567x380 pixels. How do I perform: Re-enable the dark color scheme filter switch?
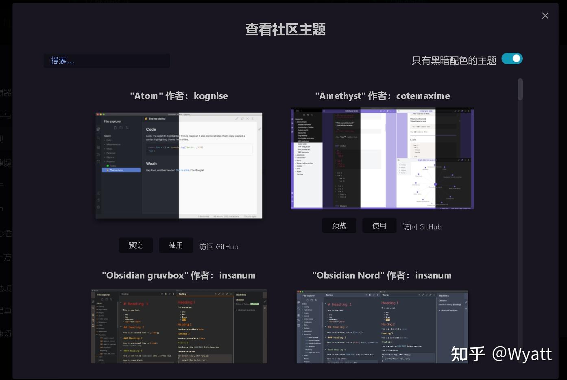[x=512, y=58]
